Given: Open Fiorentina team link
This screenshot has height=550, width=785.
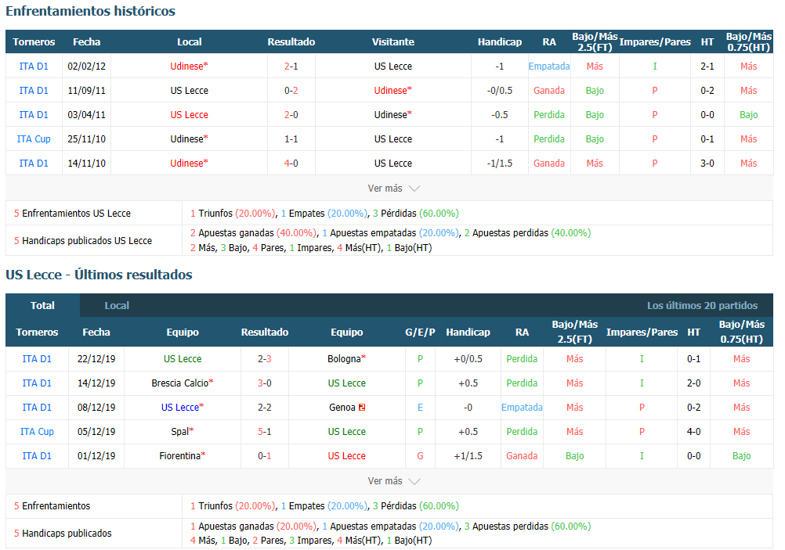Looking at the screenshot, I should pyautogui.click(x=183, y=456).
